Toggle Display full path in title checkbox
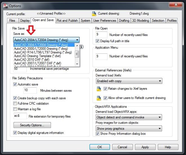The image size is (186, 155). [97, 41]
